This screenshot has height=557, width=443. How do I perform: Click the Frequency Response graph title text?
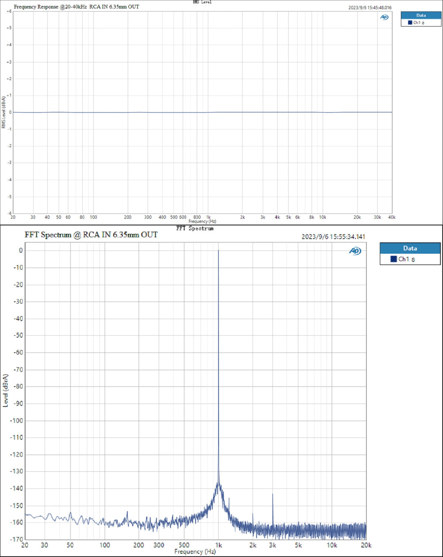76,7
